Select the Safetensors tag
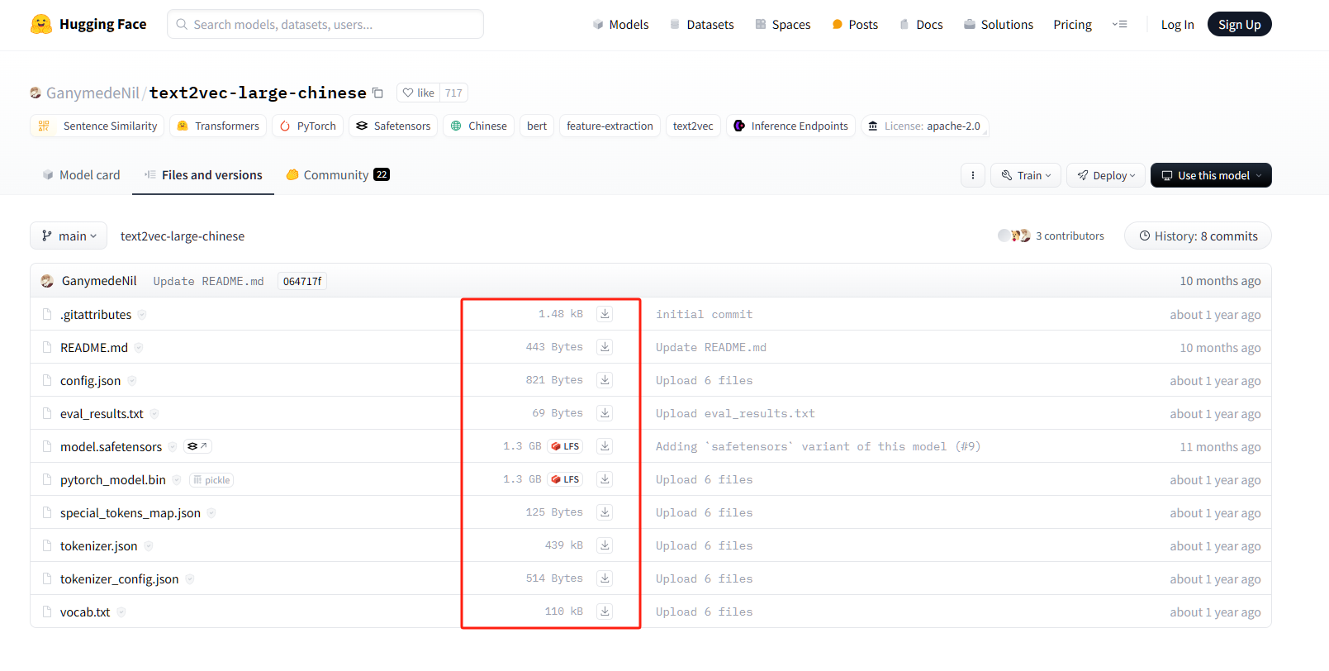 pyautogui.click(x=393, y=126)
